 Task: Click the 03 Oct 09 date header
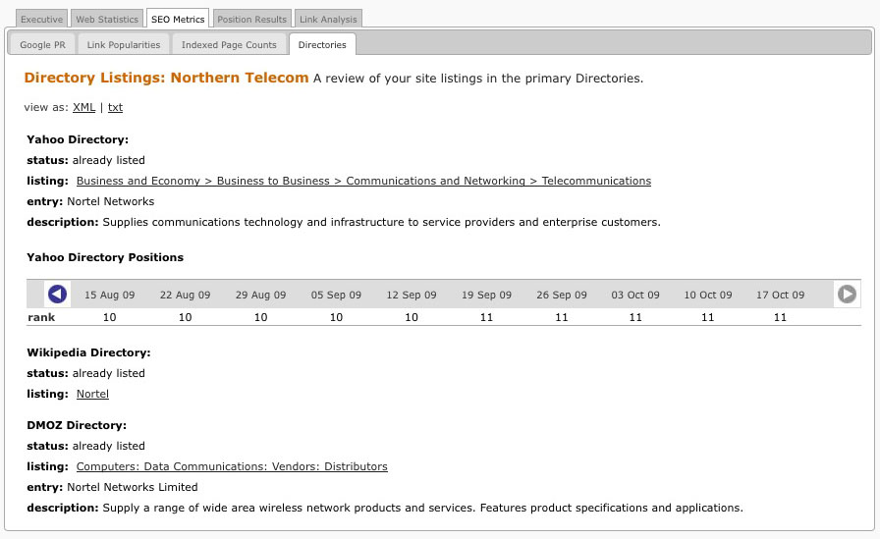point(635,295)
